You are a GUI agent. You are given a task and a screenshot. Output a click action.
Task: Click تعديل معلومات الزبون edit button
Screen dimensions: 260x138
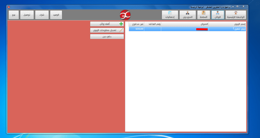tap(107, 30)
